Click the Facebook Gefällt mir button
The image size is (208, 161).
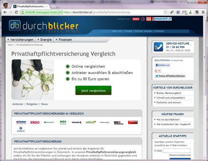pos(163,65)
